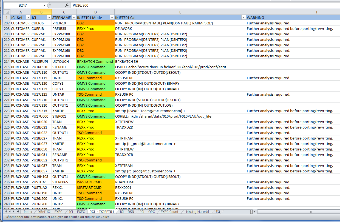Switch to the JCL - DSN sheet tab

tap(127, 212)
